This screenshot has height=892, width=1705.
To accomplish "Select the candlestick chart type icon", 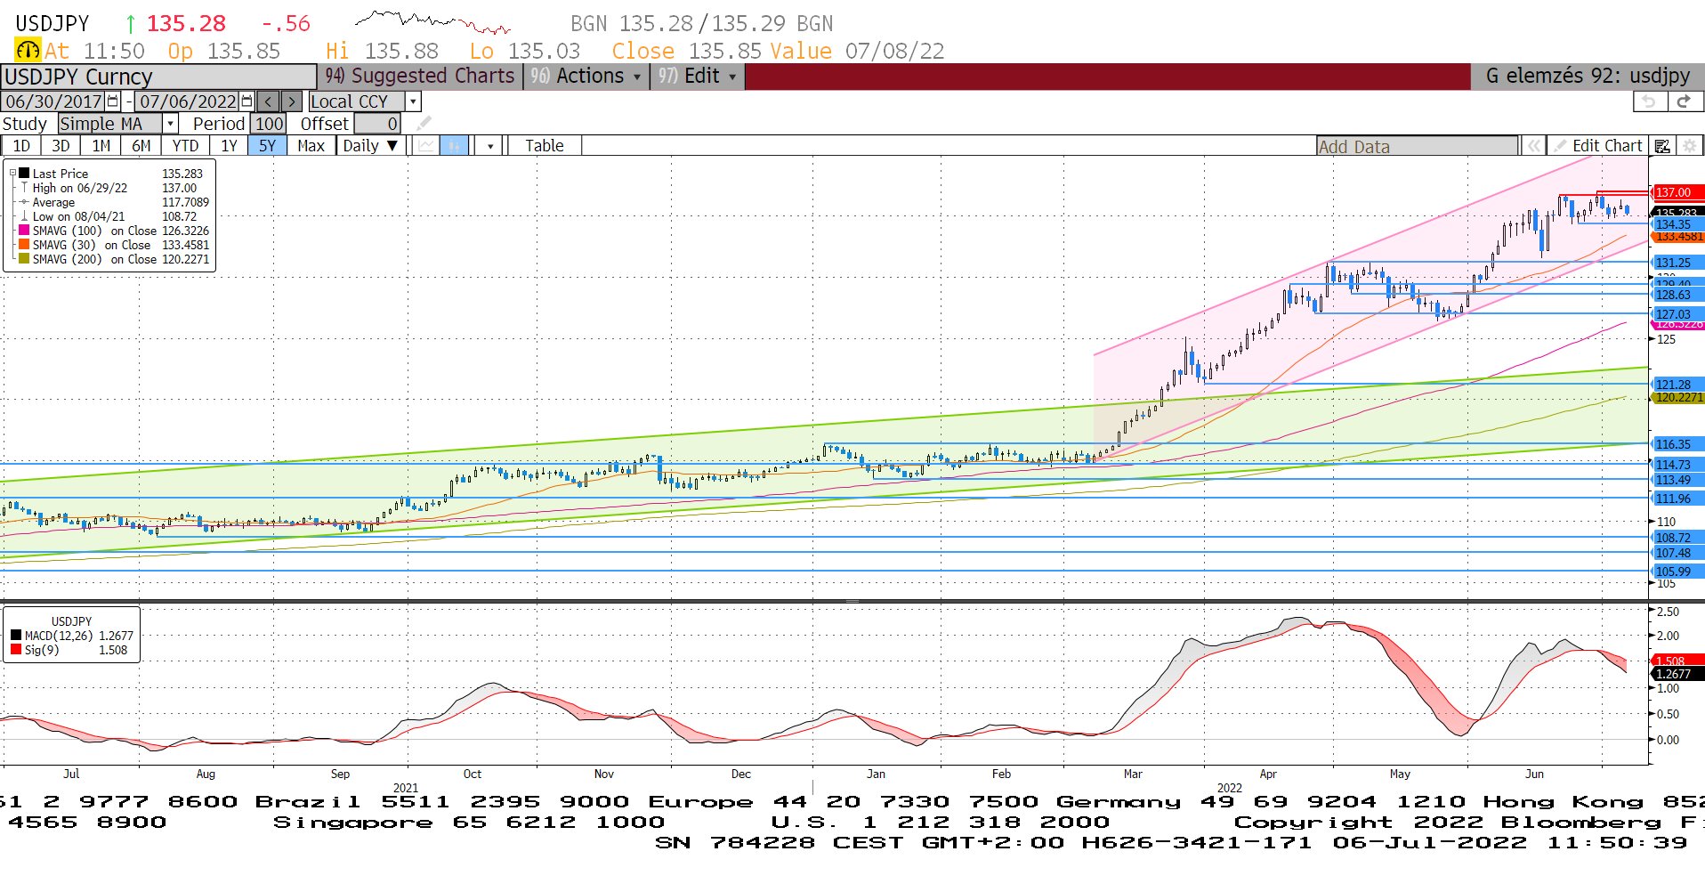I will pyautogui.click(x=455, y=146).
